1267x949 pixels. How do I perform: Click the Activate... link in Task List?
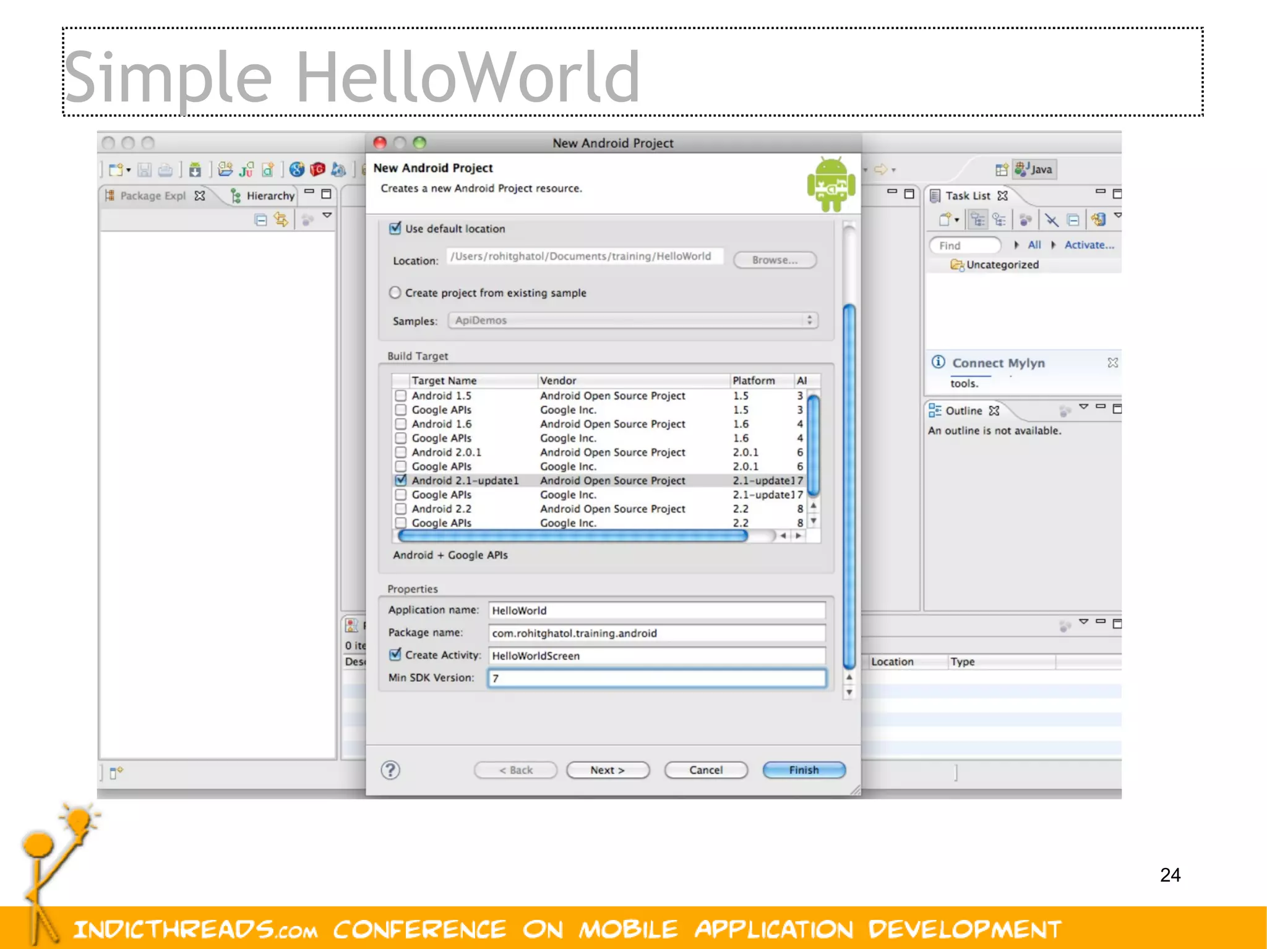1089,245
